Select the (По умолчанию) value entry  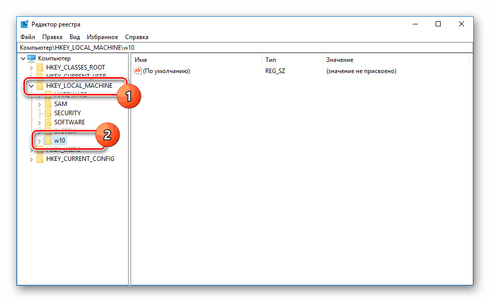166,71
